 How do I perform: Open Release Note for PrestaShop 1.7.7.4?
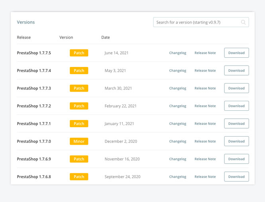205,71
